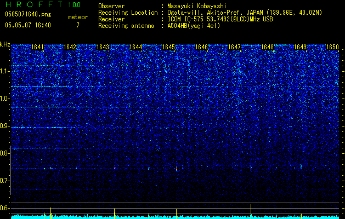Click the 0.7 frequency axis label

pos(4,181)
